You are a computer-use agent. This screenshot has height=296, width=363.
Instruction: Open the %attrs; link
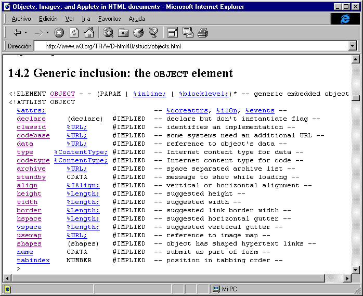(31, 110)
